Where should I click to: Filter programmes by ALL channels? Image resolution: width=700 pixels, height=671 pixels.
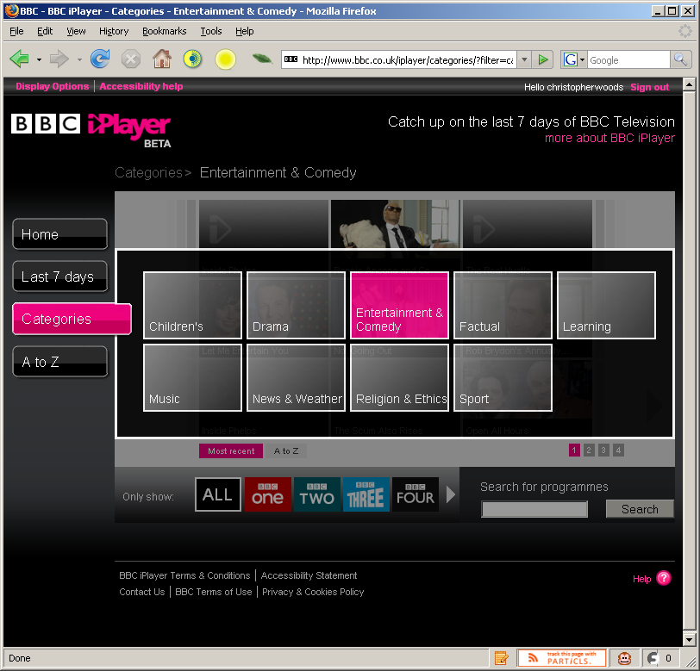coord(218,494)
